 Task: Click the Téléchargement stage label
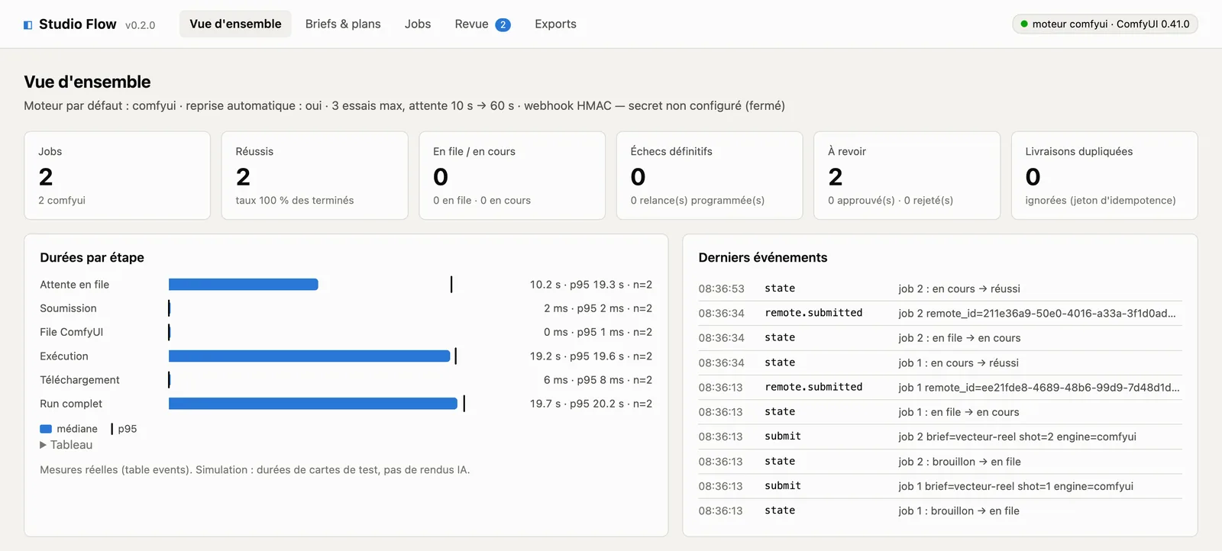tap(80, 380)
